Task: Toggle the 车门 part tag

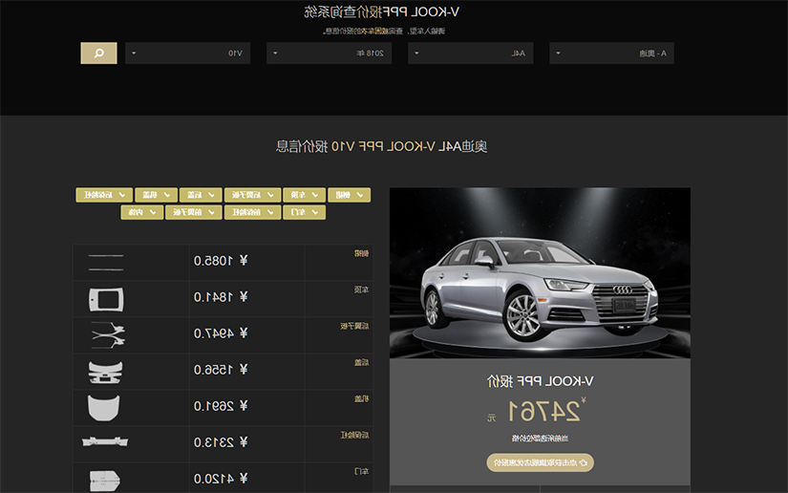Action: tap(305, 212)
